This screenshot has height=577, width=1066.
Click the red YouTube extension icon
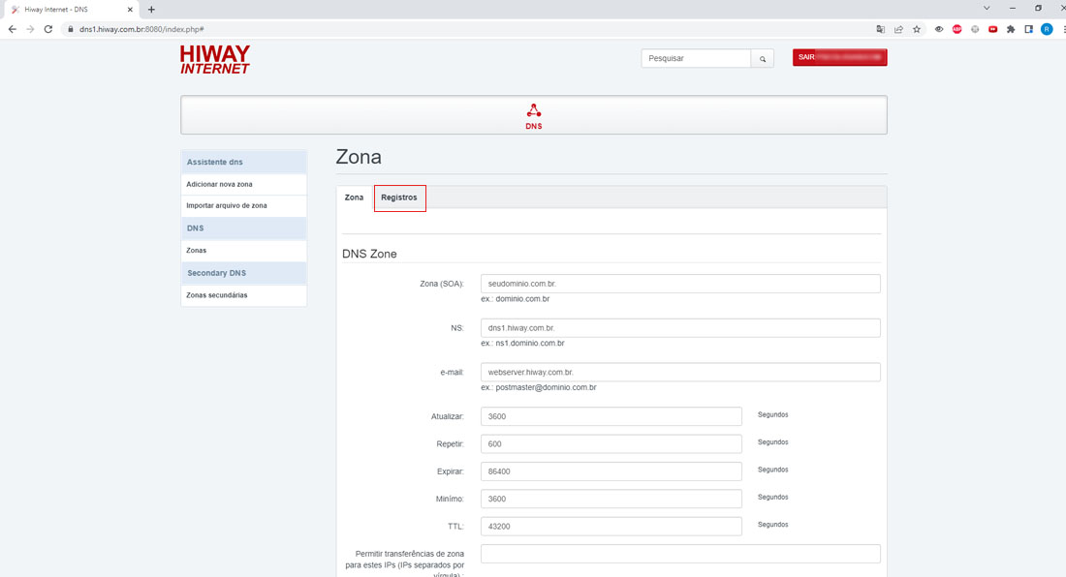(x=993, y=29)
